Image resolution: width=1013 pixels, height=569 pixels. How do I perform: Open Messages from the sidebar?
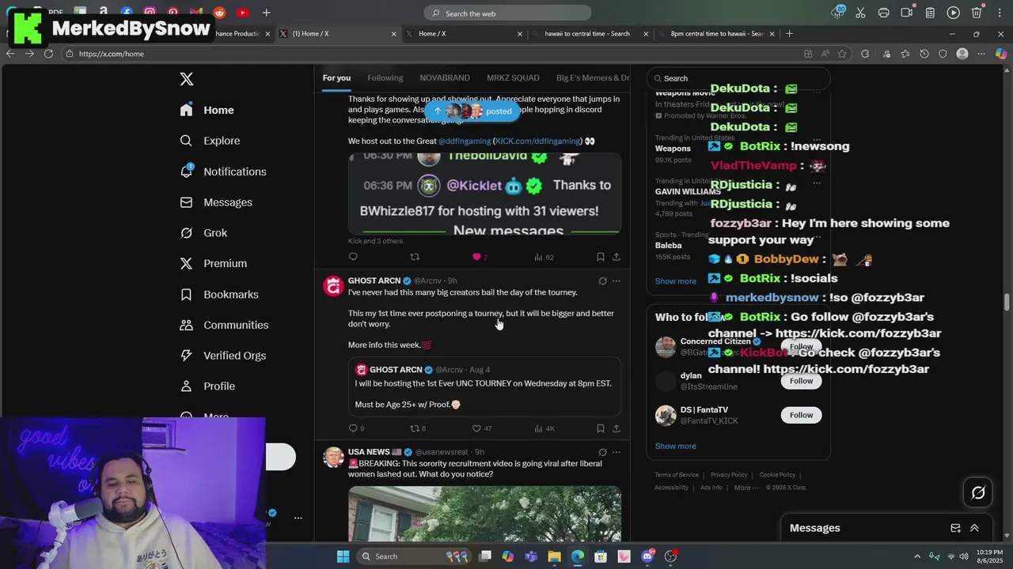217,202
